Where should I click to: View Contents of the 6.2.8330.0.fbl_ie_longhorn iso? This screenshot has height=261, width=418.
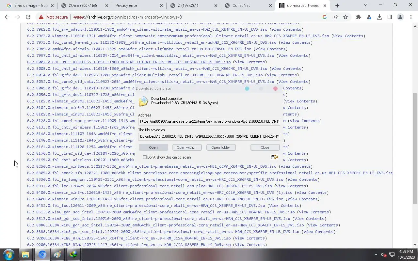[302, 179]
